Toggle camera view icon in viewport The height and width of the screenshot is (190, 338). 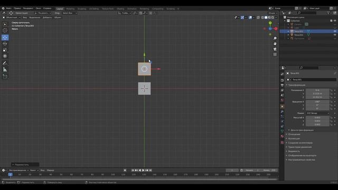coord(275,49)
